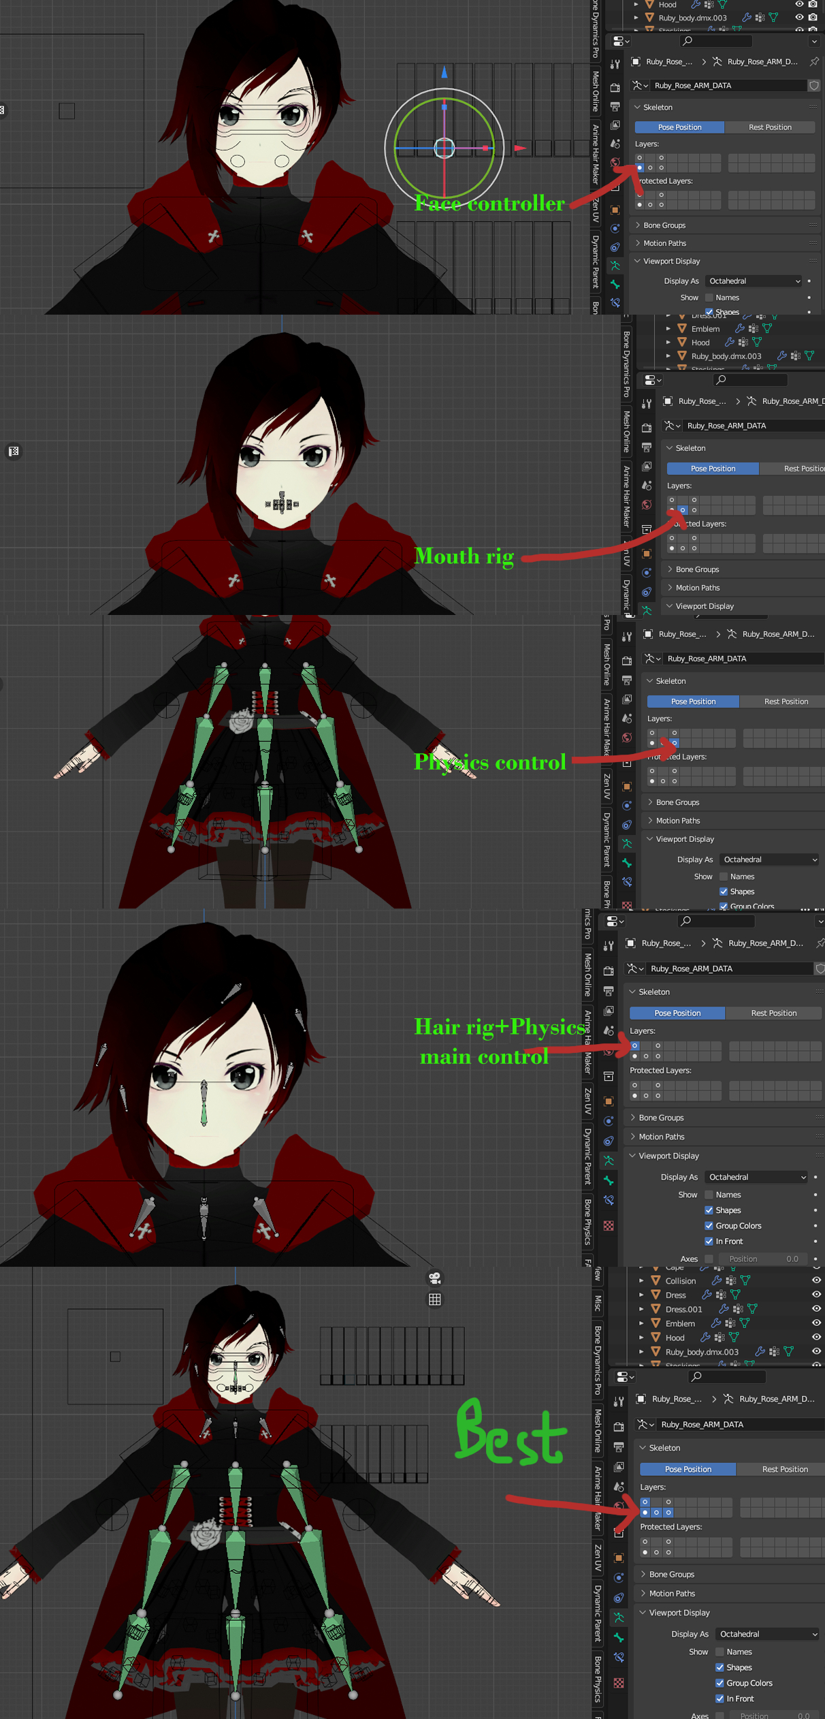Image resolution: width=825 pixels, height=1719 pixels.
Task: Open Bone Dynamics Pro sidebar tab in Best panel
Action: click(598, 1361)
